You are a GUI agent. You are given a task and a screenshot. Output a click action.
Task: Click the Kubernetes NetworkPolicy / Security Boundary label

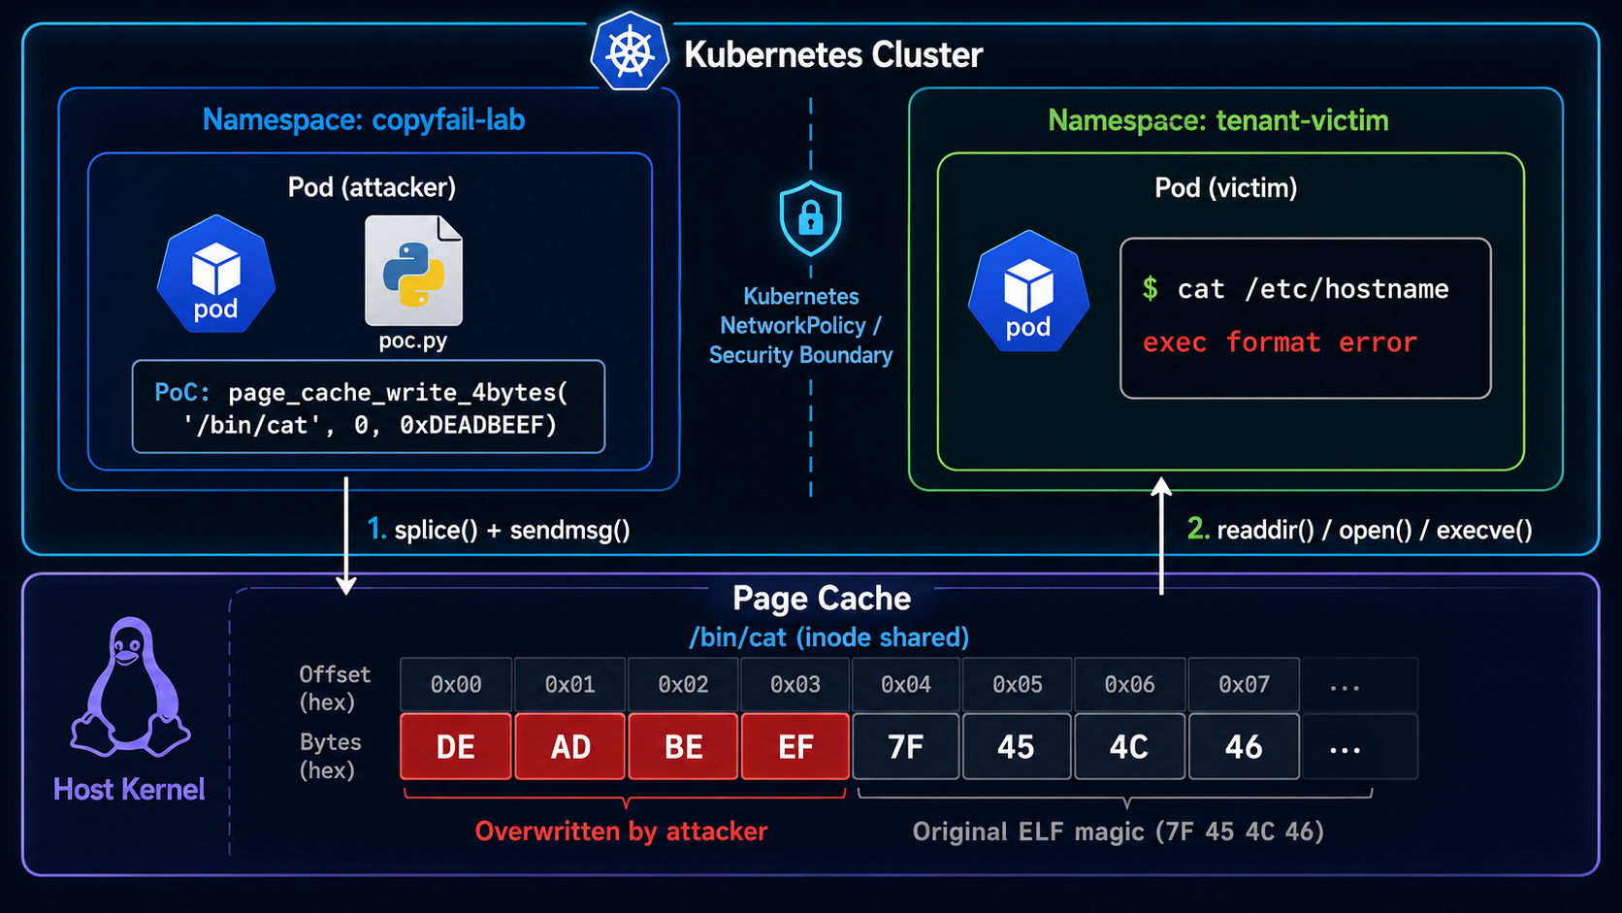click(x=801, y=326)
